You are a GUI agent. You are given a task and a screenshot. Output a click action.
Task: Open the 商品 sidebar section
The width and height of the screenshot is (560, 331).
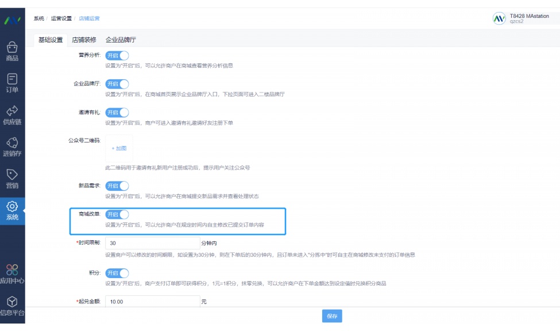coord(12,52)
